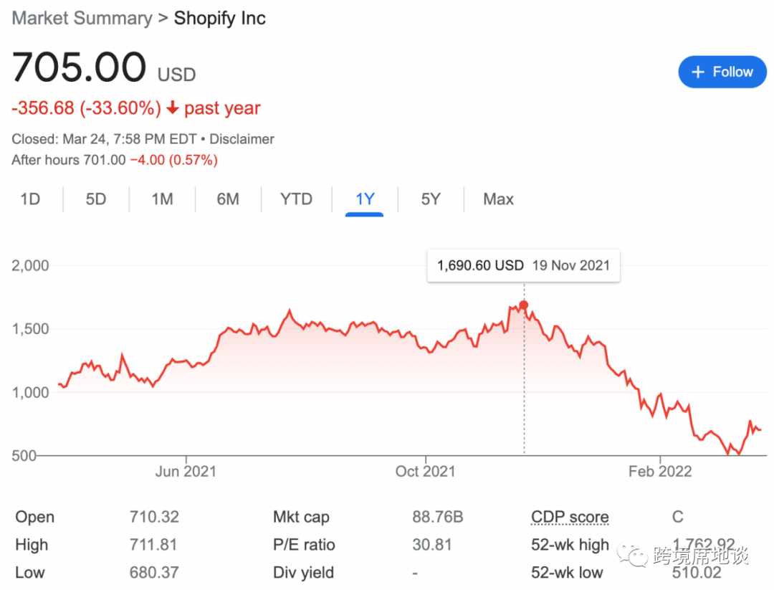Click the WeChat logo watermark icon
Screen dimensions: 774x590
point(632,556)
